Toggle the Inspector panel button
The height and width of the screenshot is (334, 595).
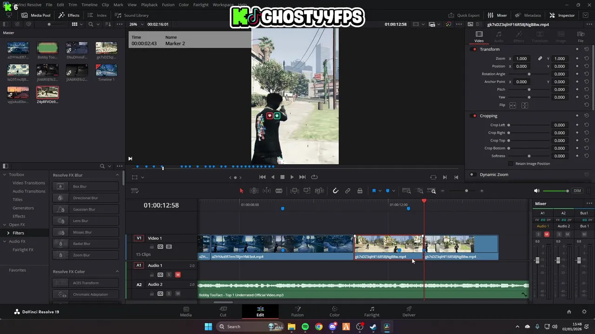coord(562,15)
